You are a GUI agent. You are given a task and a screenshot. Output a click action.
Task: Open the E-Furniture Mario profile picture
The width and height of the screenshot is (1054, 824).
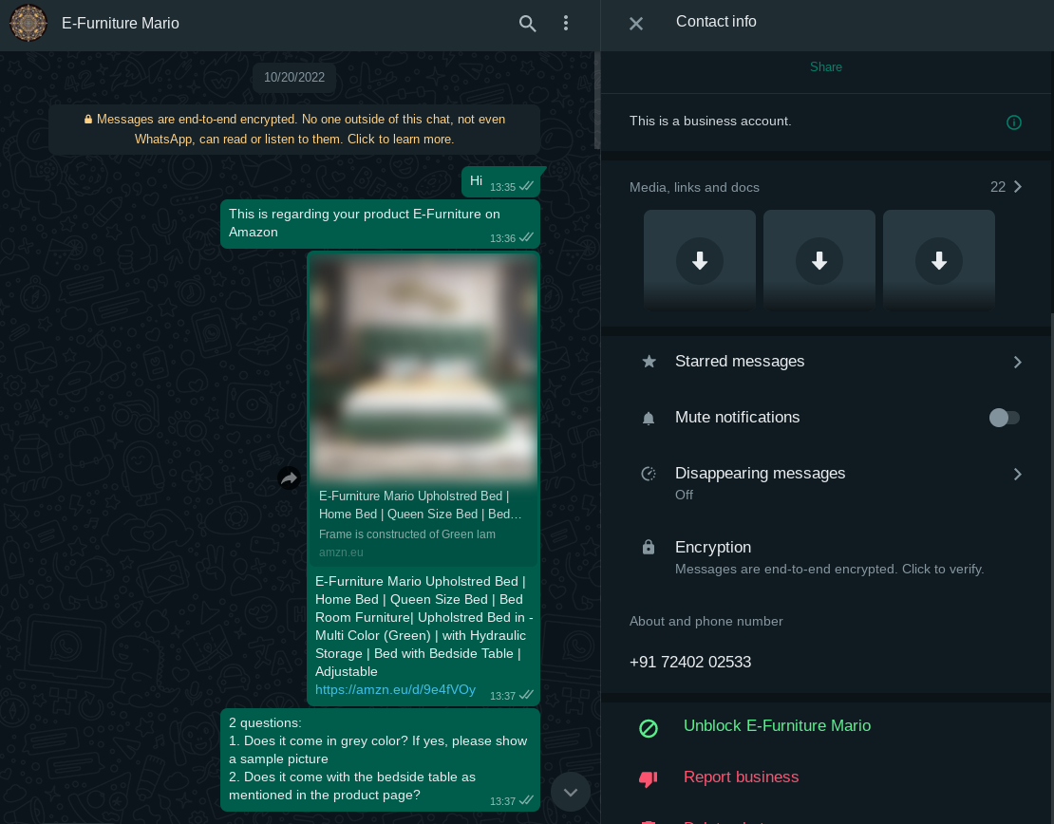28,23
